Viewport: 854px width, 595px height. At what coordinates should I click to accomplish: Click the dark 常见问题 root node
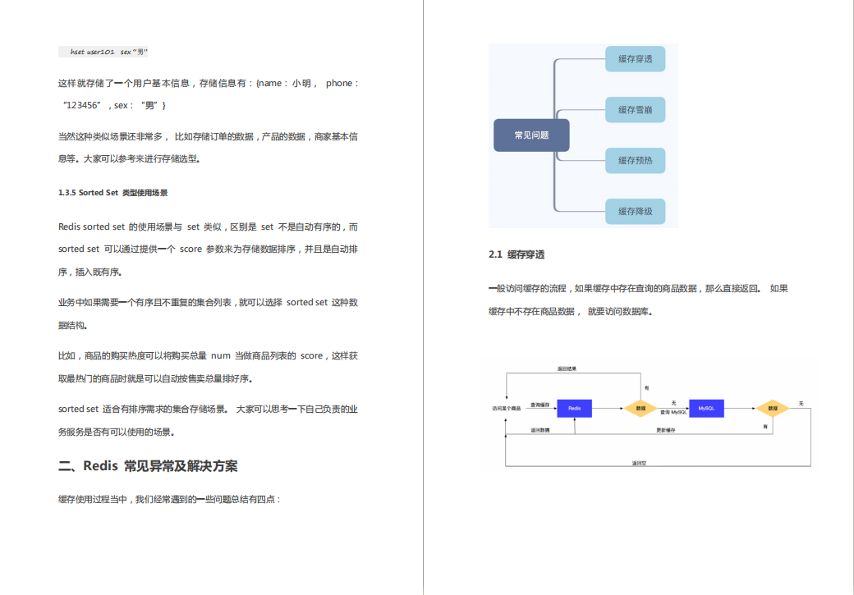(x=531, y=135)
